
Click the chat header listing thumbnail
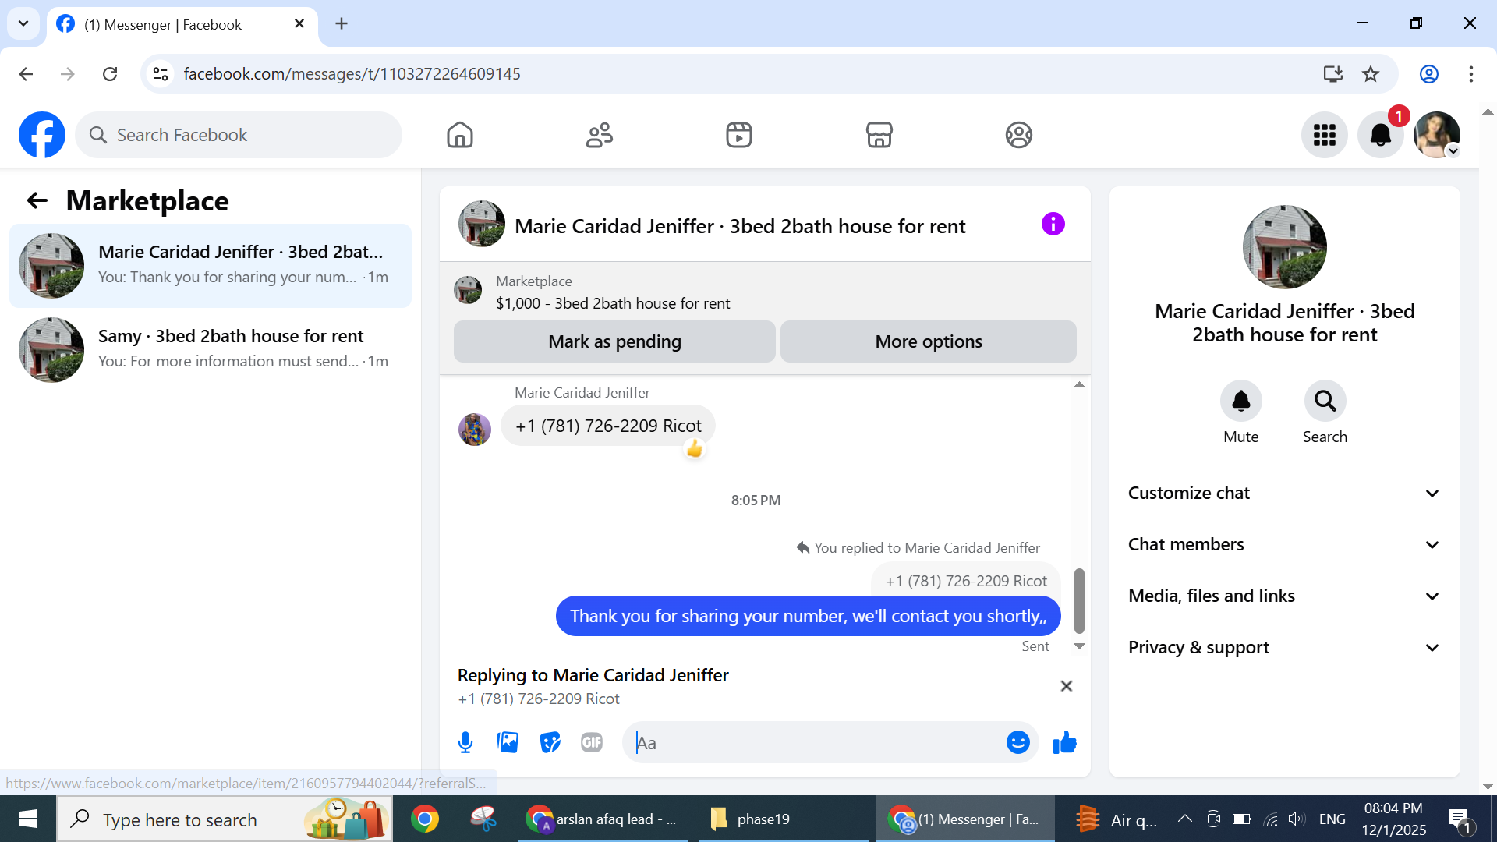point(481,224)
